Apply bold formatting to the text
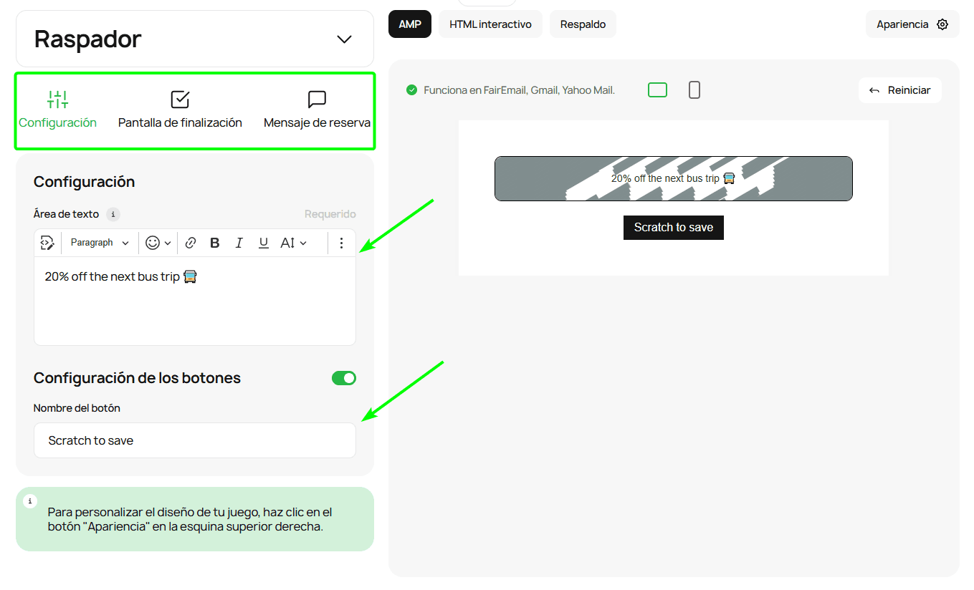 click(214, 243)
